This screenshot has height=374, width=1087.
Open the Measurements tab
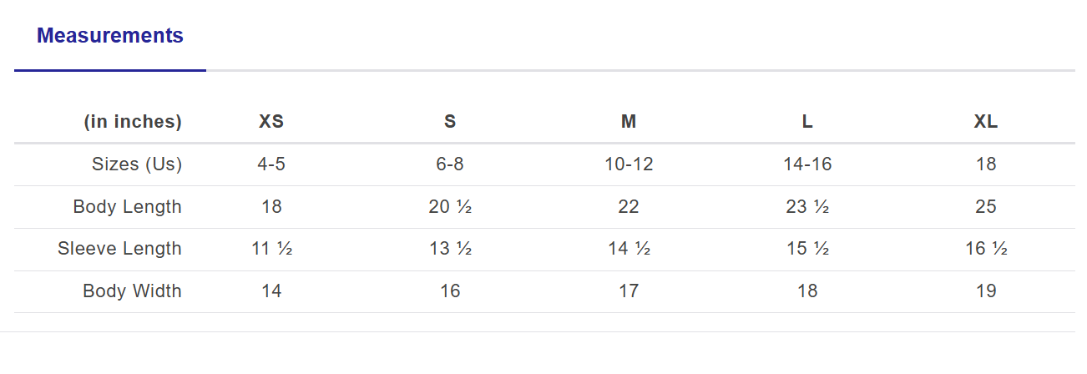(x=110, y=36)
